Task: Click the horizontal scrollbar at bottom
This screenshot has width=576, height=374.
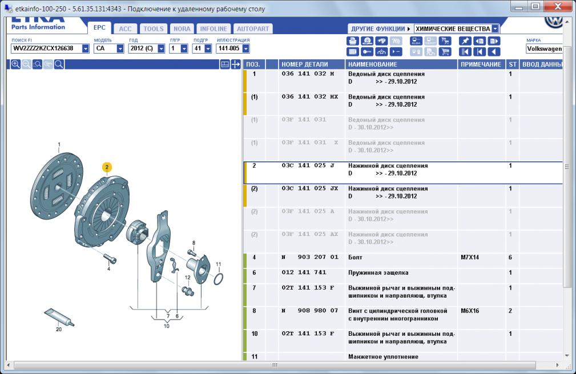Action: (x=275, y=365)
